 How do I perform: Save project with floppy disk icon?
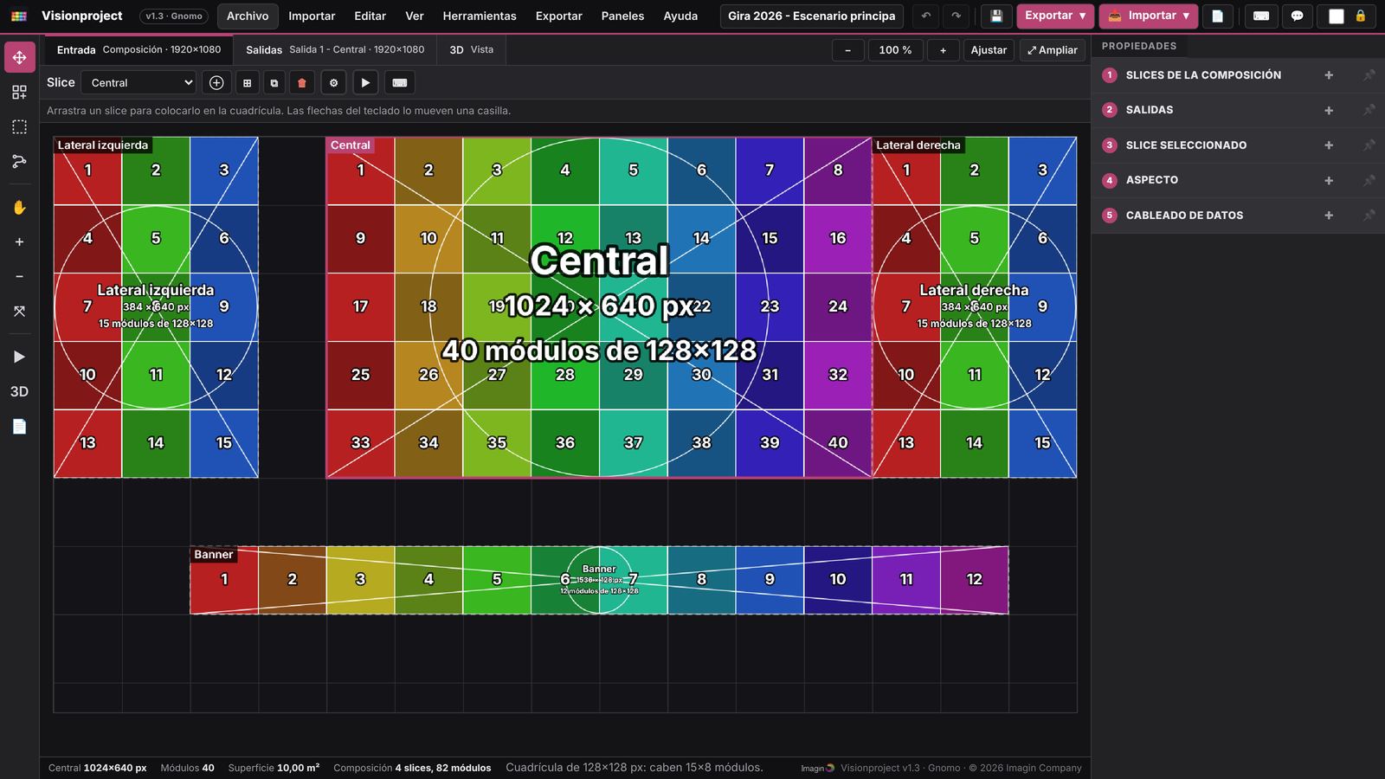[x=996, y=16]
